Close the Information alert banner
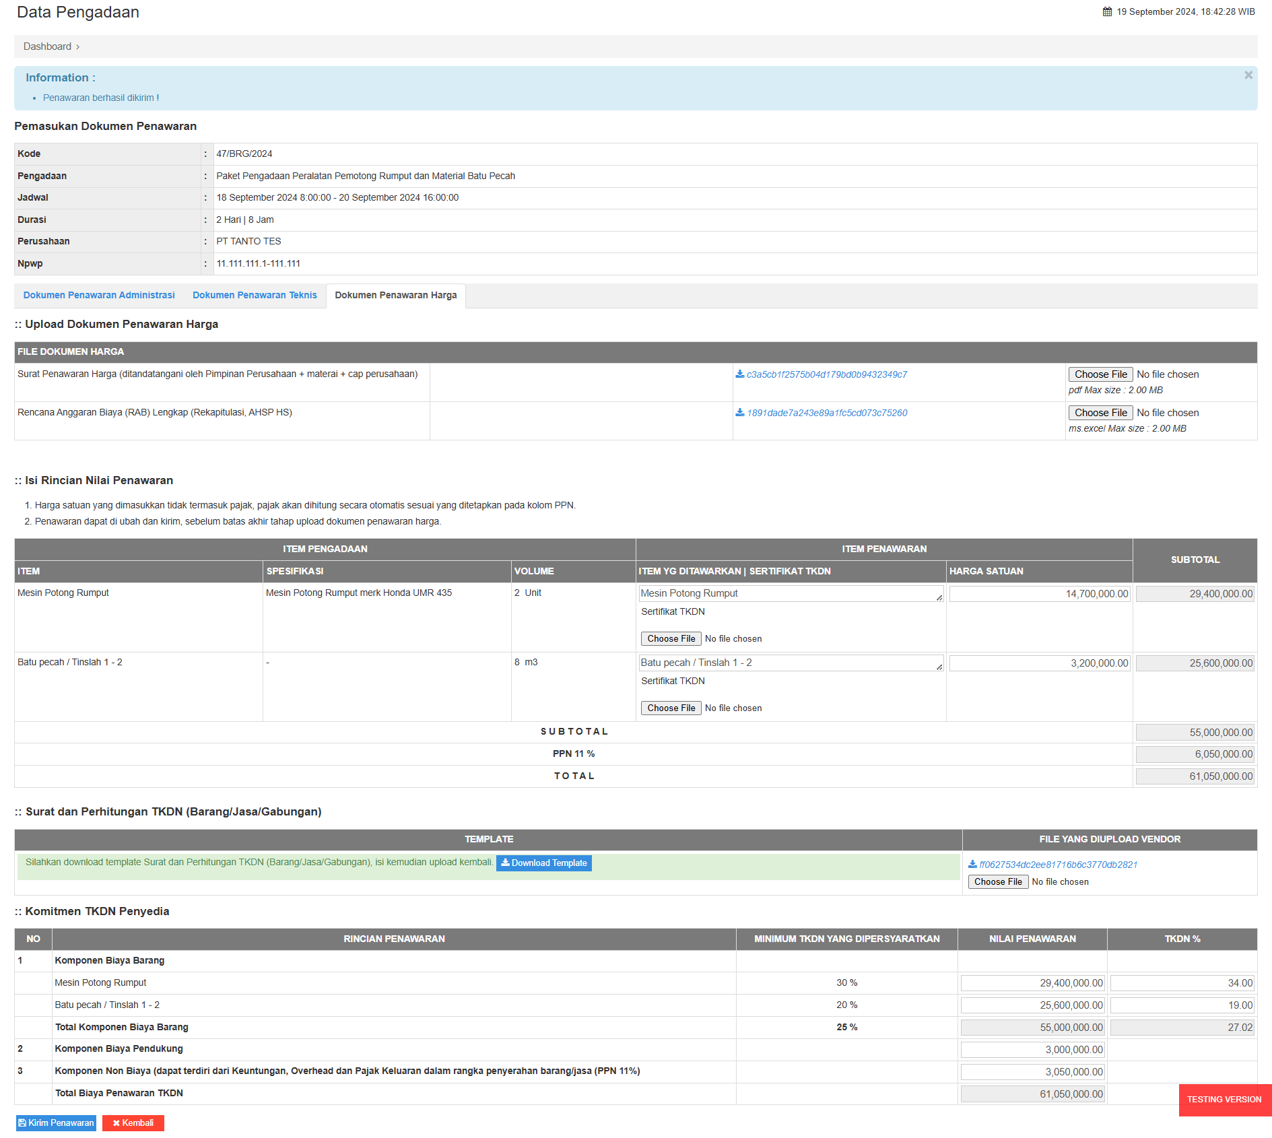The image size is (1272, 1138). tap(1248, 75)
